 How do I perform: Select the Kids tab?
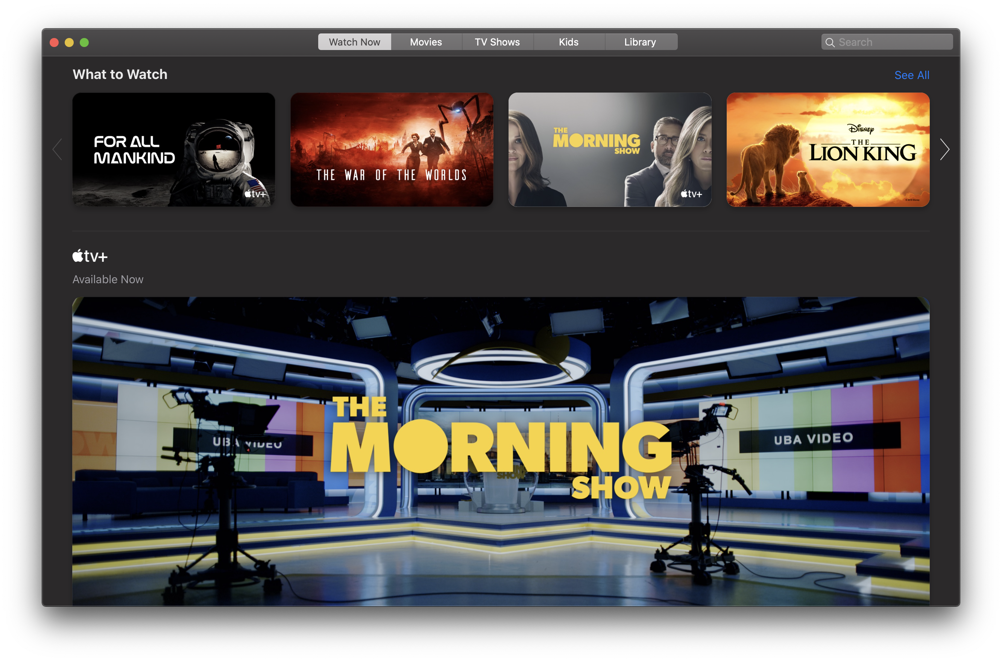coord(569,42)
